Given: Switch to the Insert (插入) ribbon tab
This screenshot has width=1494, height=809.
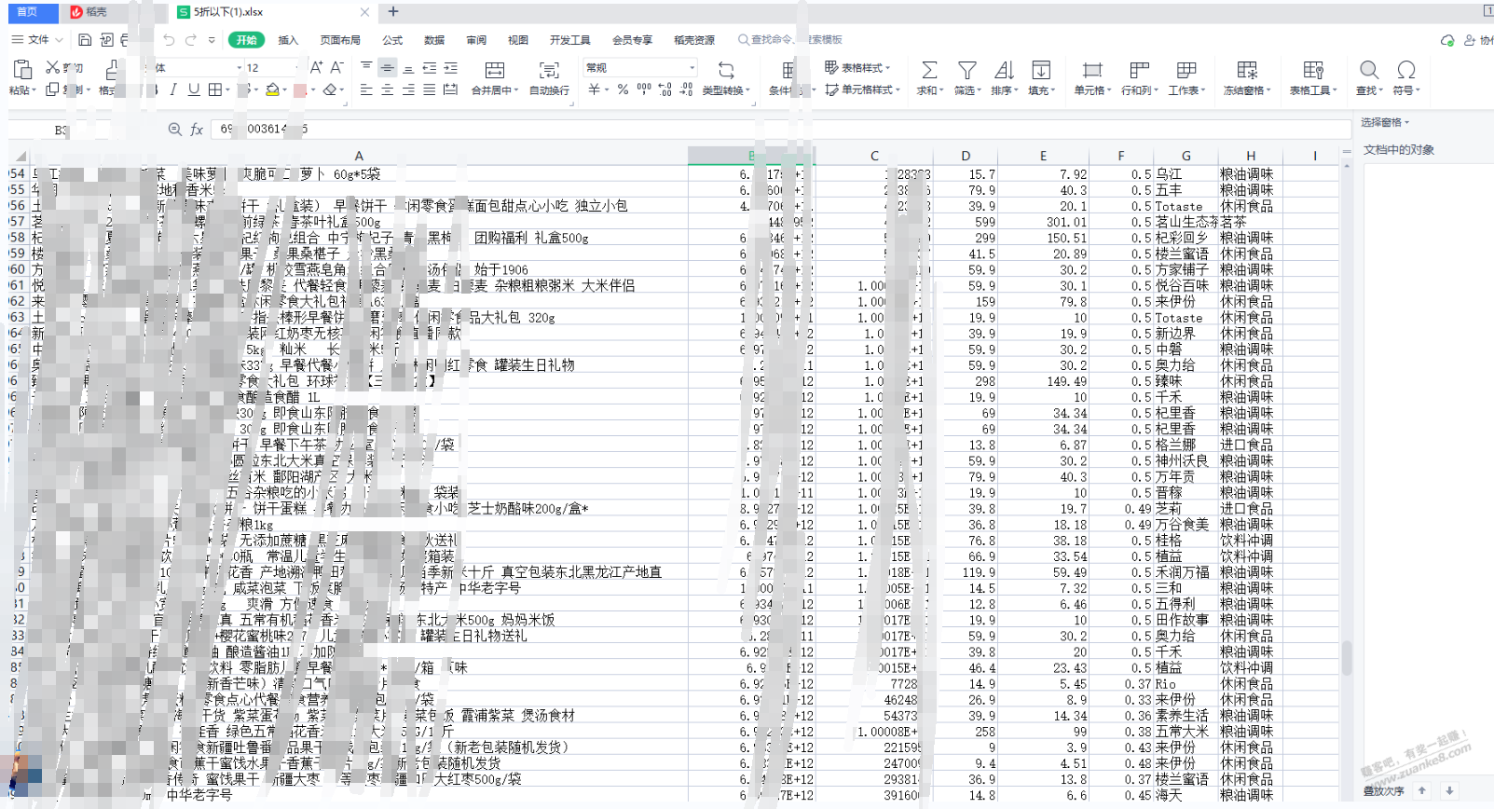Looking at the screenshot, I should point(288,40).
